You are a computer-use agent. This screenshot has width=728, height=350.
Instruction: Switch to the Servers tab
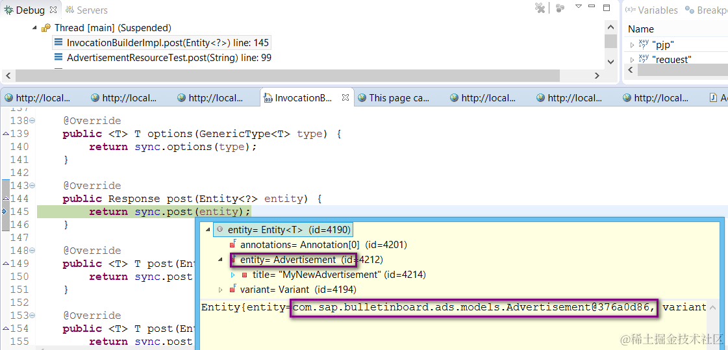(x=87, y=10)
